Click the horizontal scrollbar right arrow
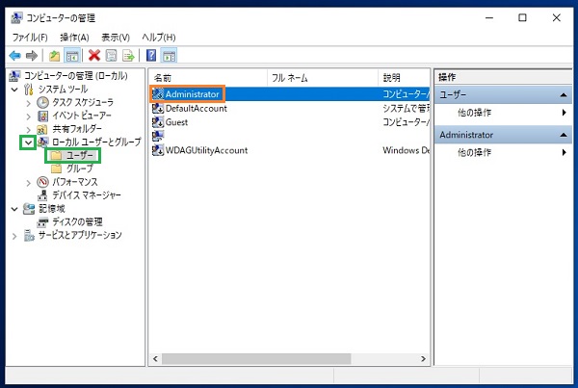This screenshot has height=388, width=578. (423, 359)
